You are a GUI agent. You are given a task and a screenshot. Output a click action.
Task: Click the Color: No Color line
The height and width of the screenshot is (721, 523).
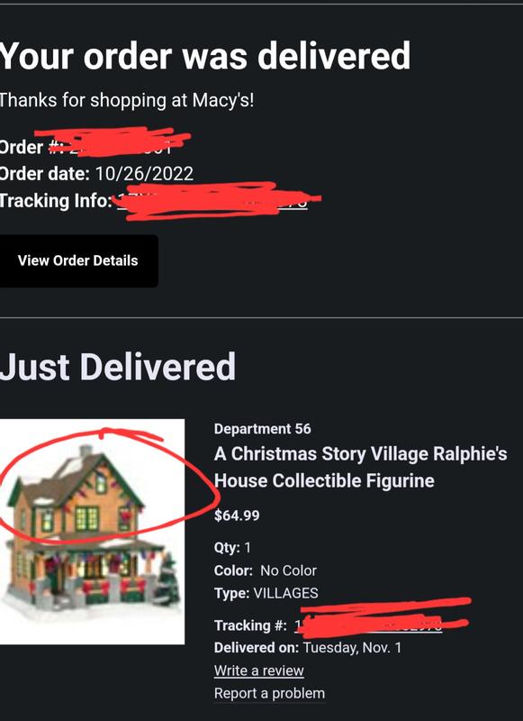[266, 570]
